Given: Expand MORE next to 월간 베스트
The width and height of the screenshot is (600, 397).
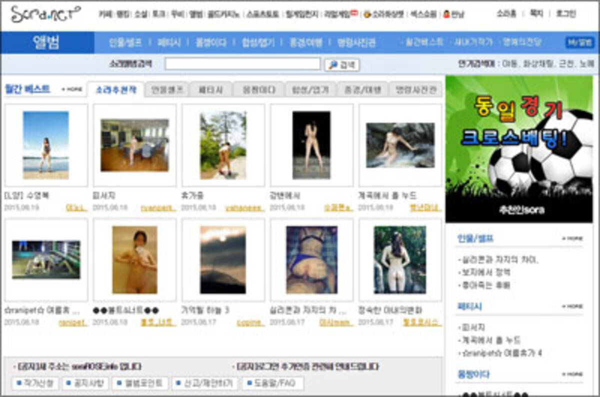Looking at the screenshot, I should click(71, 90).
